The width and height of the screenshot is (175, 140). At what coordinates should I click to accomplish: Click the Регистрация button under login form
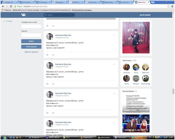pyautogui.click(x=31, y=46)
